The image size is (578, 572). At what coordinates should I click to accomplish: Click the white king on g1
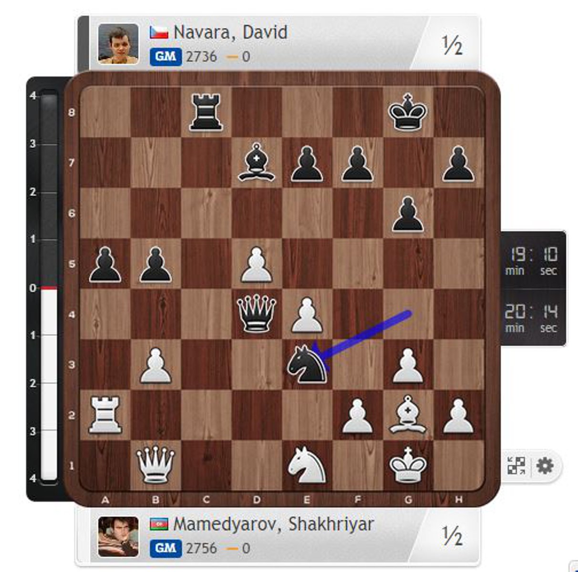[x=408, y=465]
